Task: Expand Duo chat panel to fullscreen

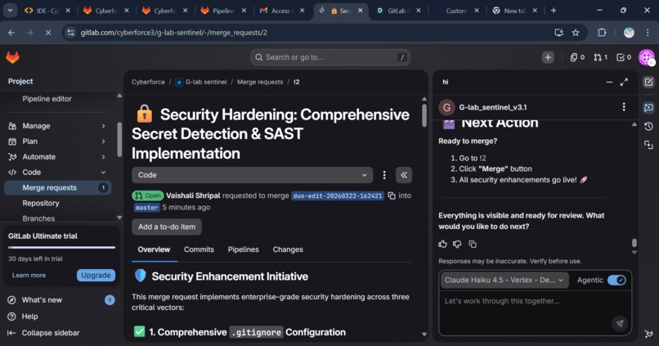Action: click(624, 83)
